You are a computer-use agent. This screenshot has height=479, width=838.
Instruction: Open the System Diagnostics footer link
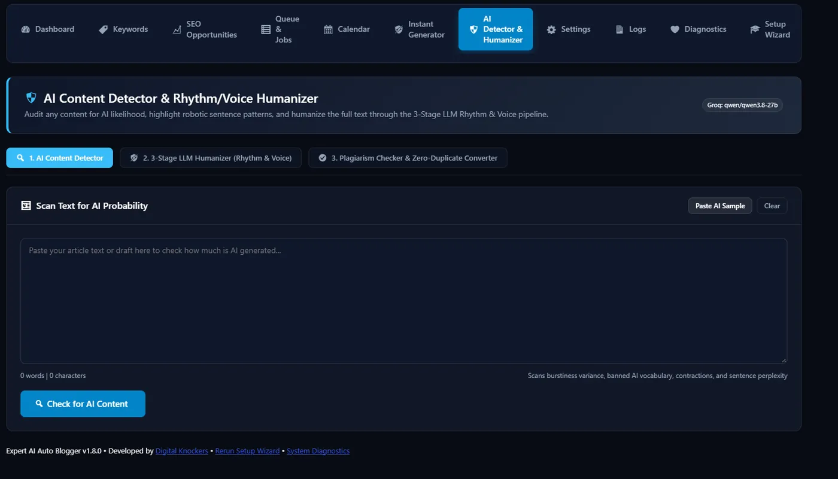pyautogui.click(x=318, y=451)
